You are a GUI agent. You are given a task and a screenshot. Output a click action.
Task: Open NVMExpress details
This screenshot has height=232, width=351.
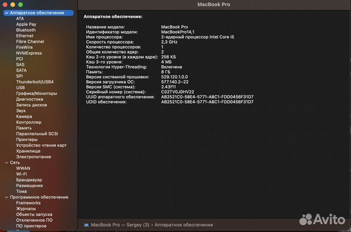[29, 53]
